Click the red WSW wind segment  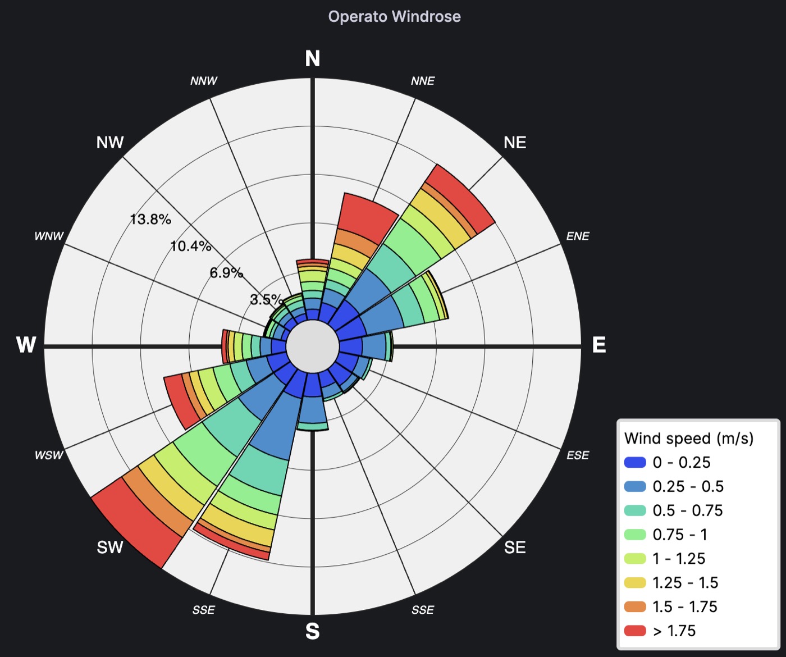pos(181,400)
